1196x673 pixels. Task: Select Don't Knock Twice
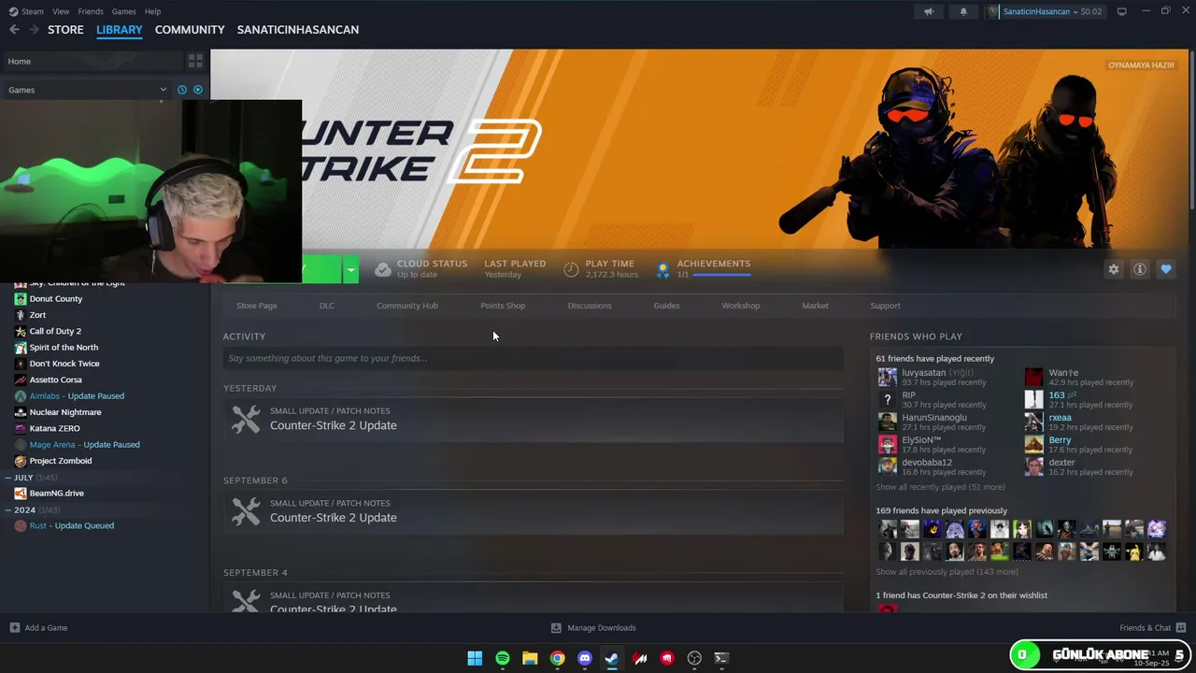point(64,364)
